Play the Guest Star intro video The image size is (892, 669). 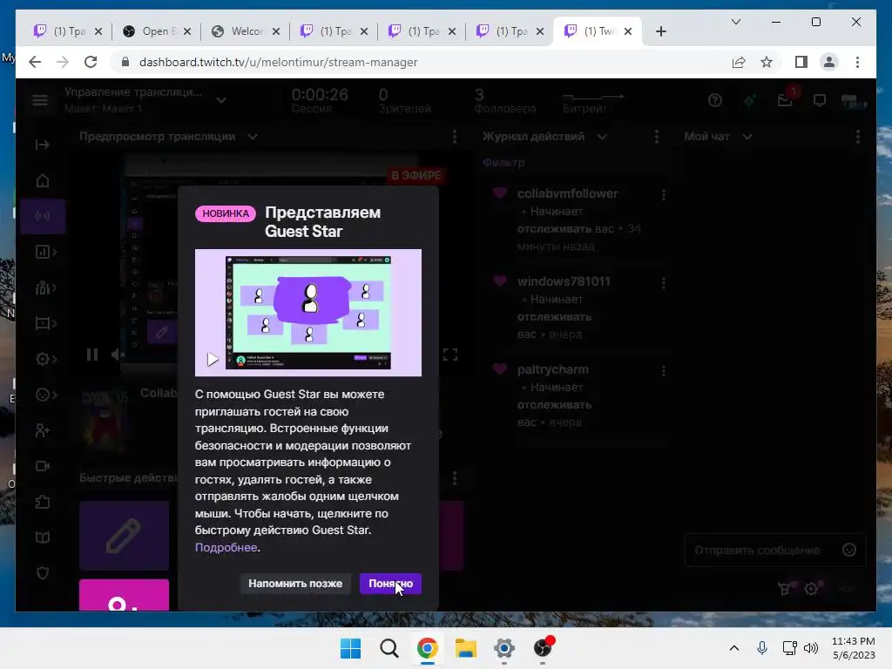click(213, 359)
